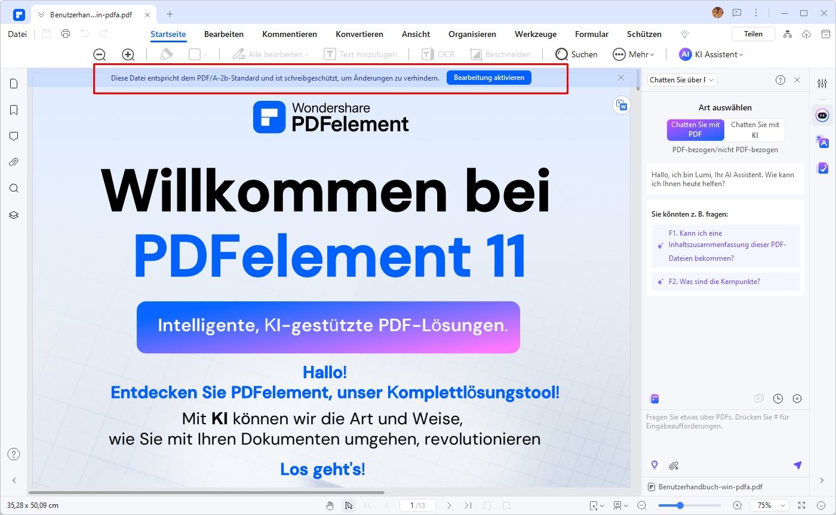
Task: Open the Chatten Sie über PDF dropdown
Action: 683,80
